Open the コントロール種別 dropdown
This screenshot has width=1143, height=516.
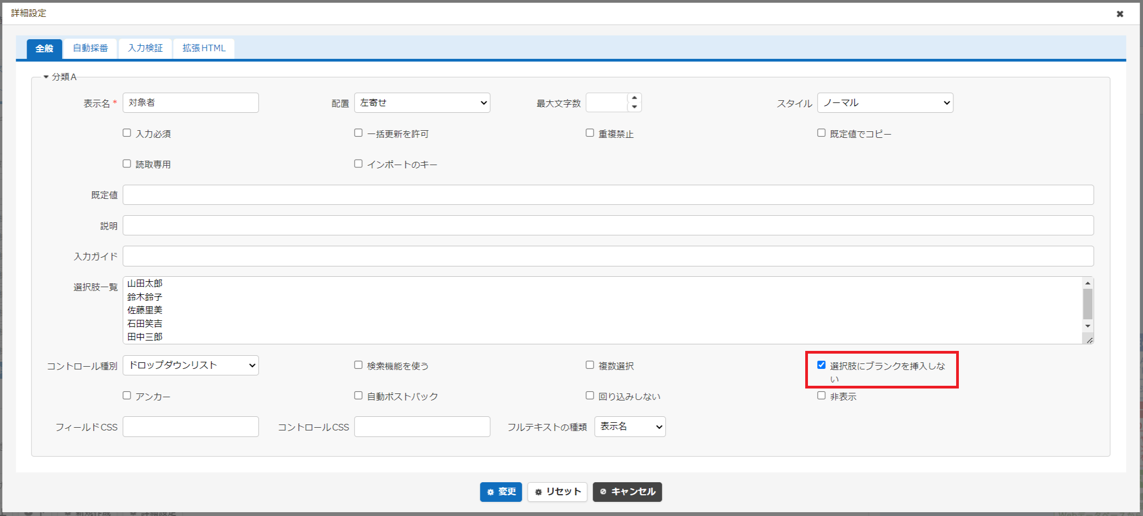point(191,365)
